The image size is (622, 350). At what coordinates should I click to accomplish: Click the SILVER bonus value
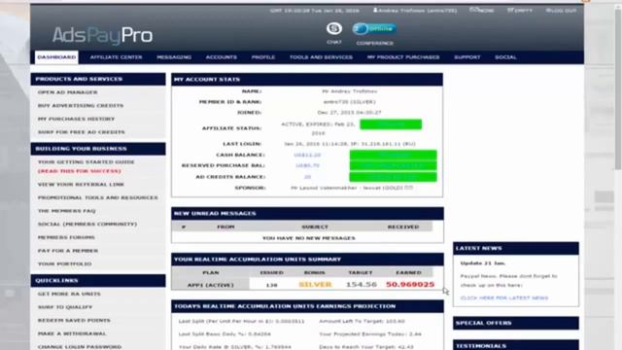pyautogui.click(x=315, y=285)
